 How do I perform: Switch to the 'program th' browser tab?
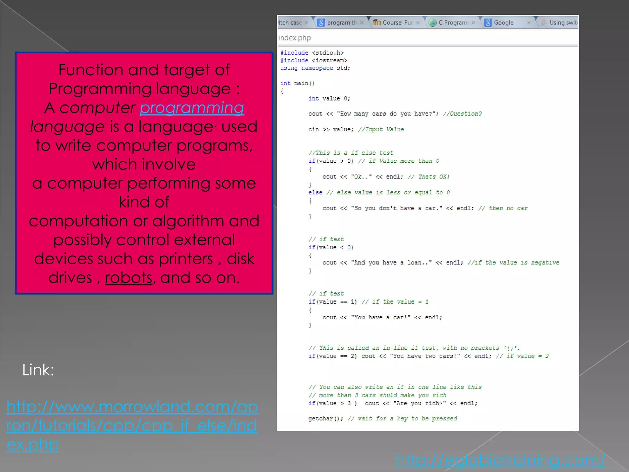point(341,22)
